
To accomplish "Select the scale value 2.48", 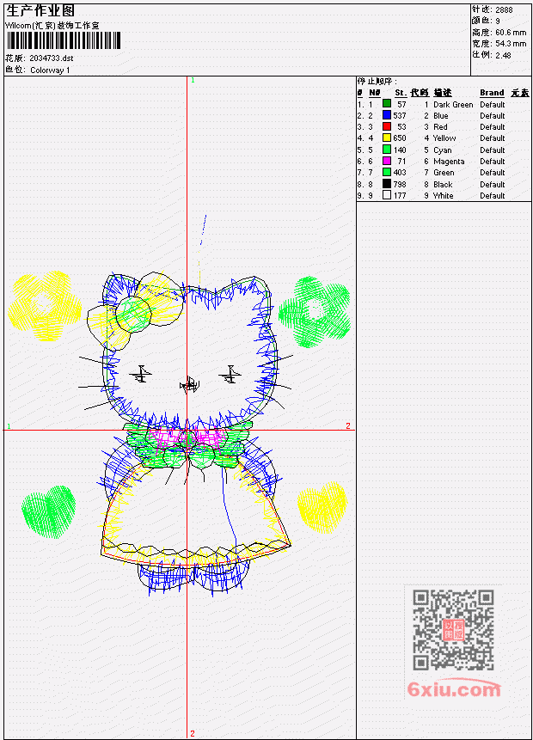I will click(x=503, y=55).
